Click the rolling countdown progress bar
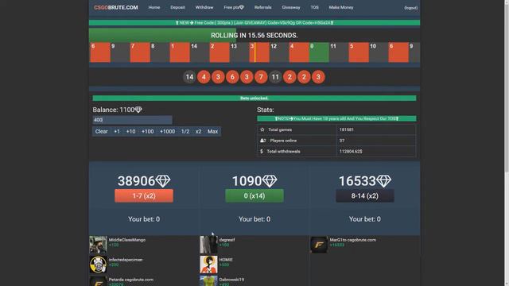 coord(254,35)
